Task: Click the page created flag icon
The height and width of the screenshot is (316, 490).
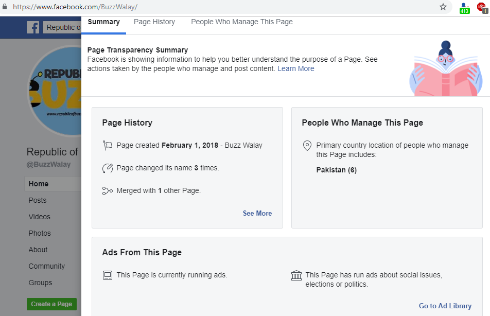Action: click(107, 146)
